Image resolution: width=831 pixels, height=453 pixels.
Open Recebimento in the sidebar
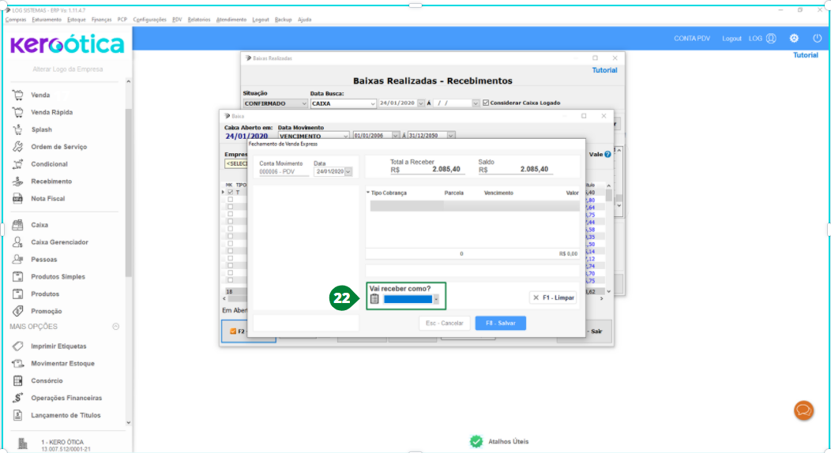51,182
